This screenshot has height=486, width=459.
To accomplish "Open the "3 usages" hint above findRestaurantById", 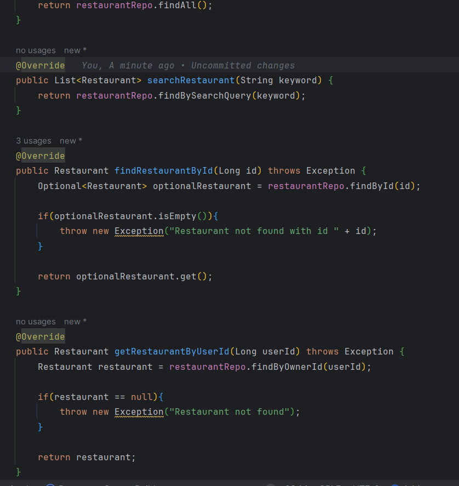I will [x=33, y=141].
